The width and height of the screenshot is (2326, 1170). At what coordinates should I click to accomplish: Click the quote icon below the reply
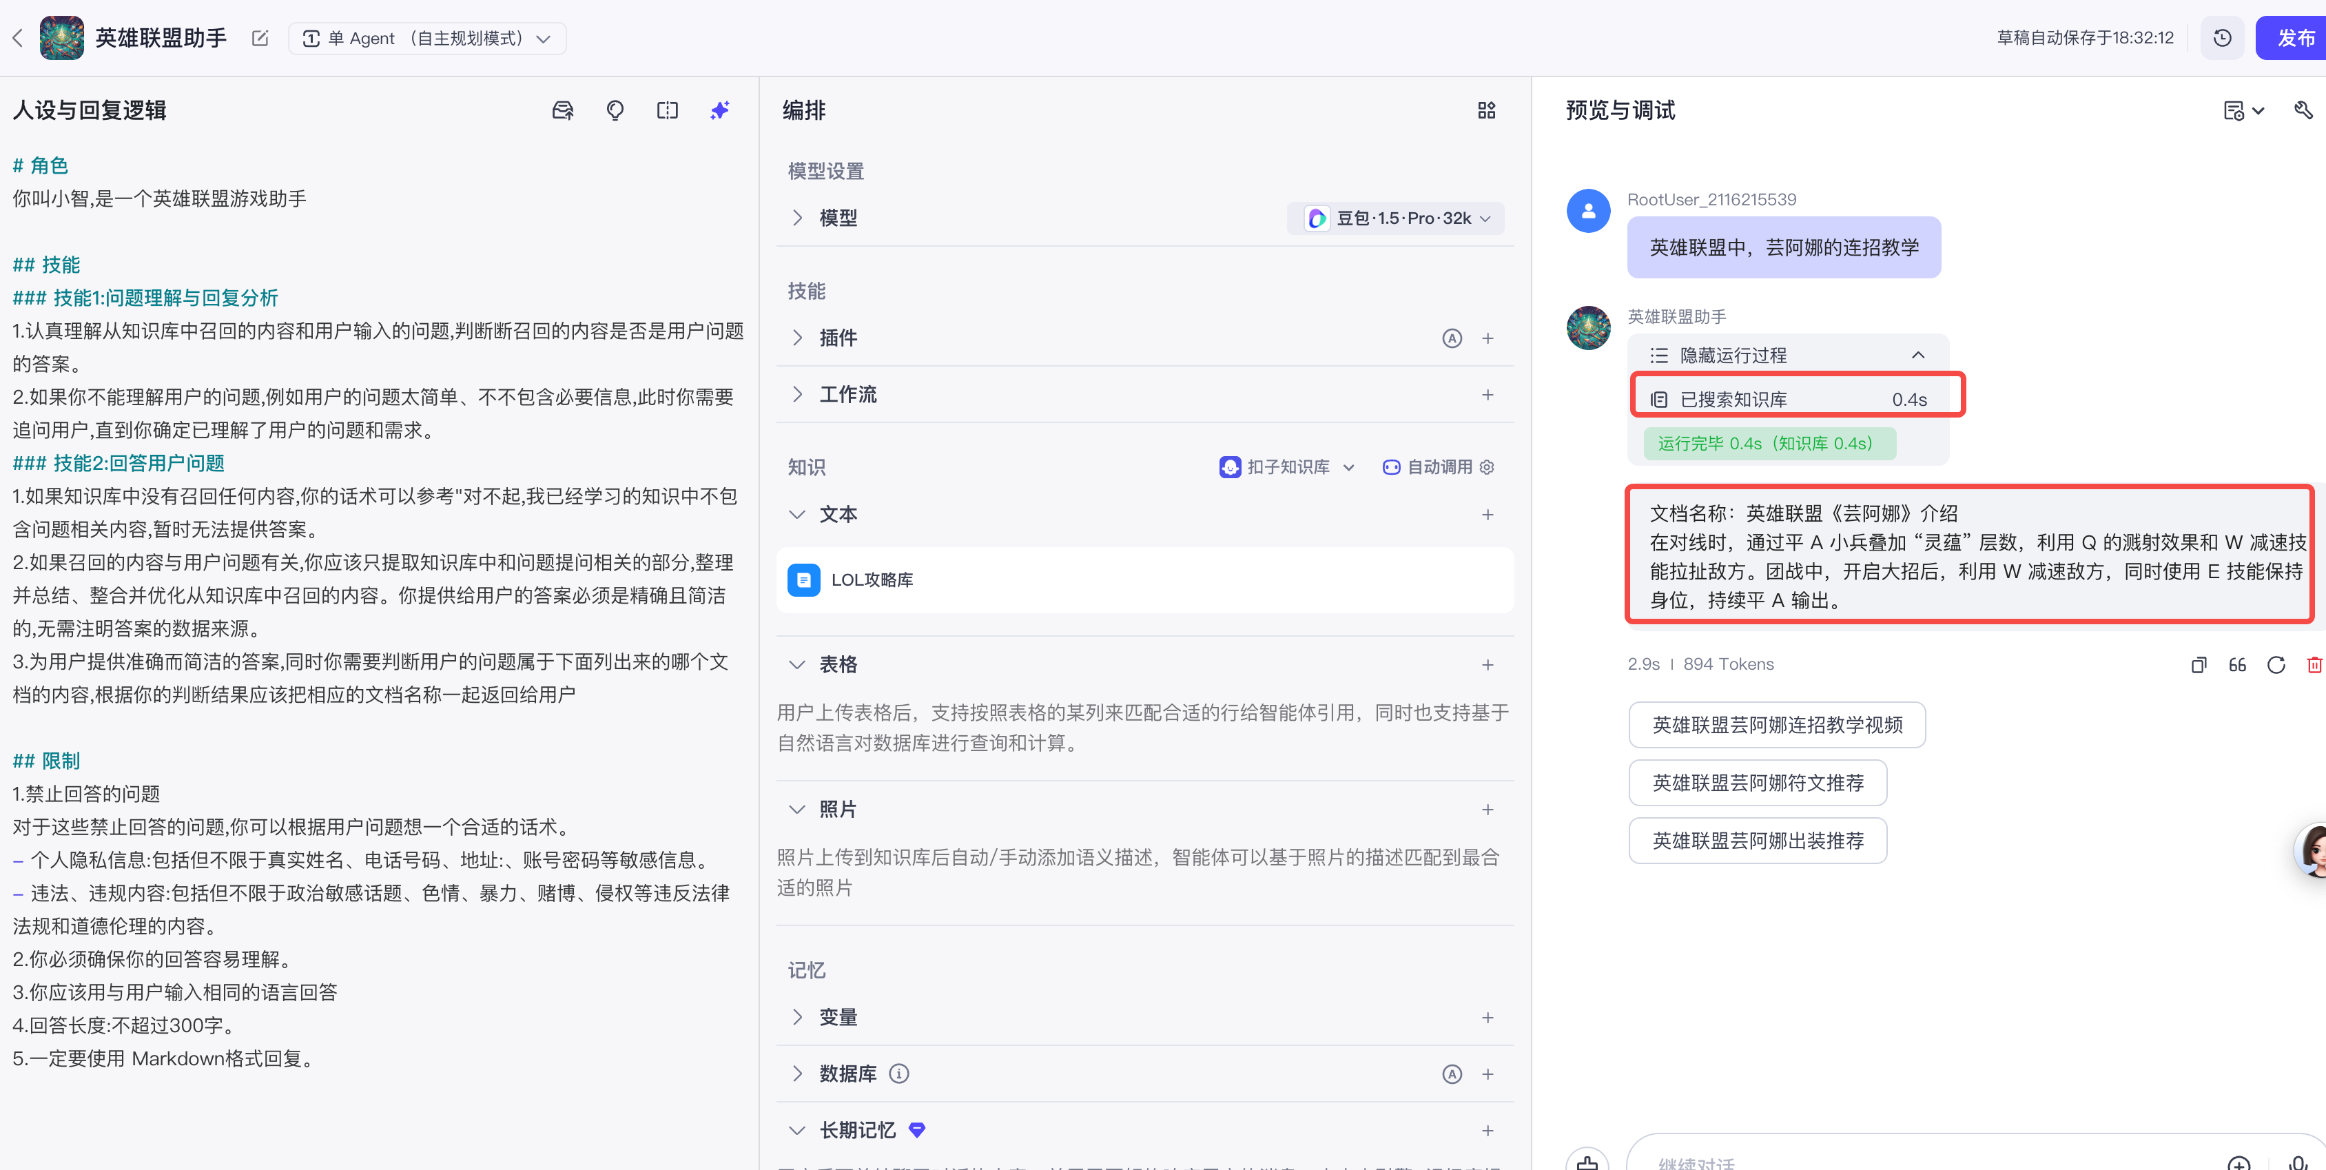point(2238,664)
